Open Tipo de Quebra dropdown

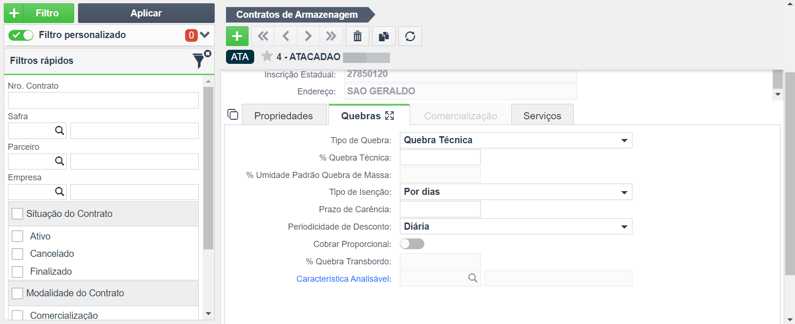516,140
